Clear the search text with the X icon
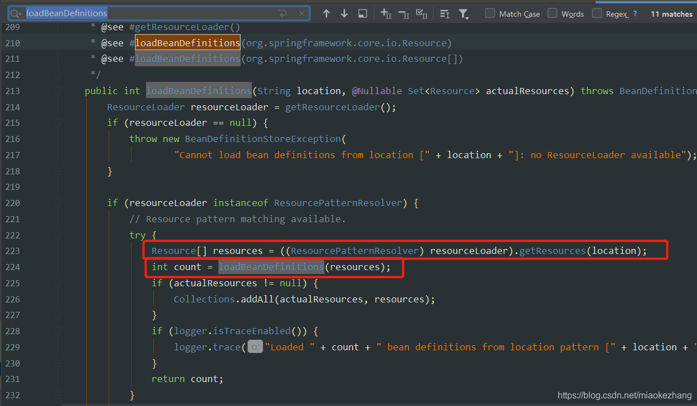 click(301, 13)
